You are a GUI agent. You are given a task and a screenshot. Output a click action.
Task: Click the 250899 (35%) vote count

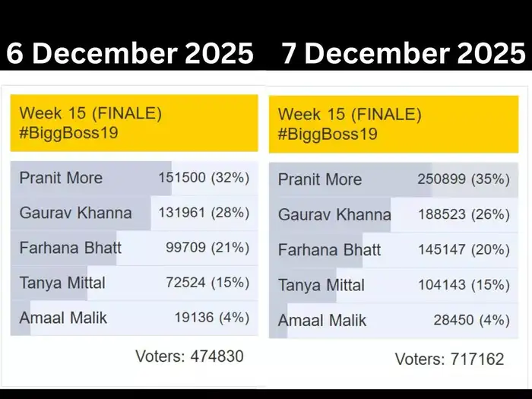(463, 179)
